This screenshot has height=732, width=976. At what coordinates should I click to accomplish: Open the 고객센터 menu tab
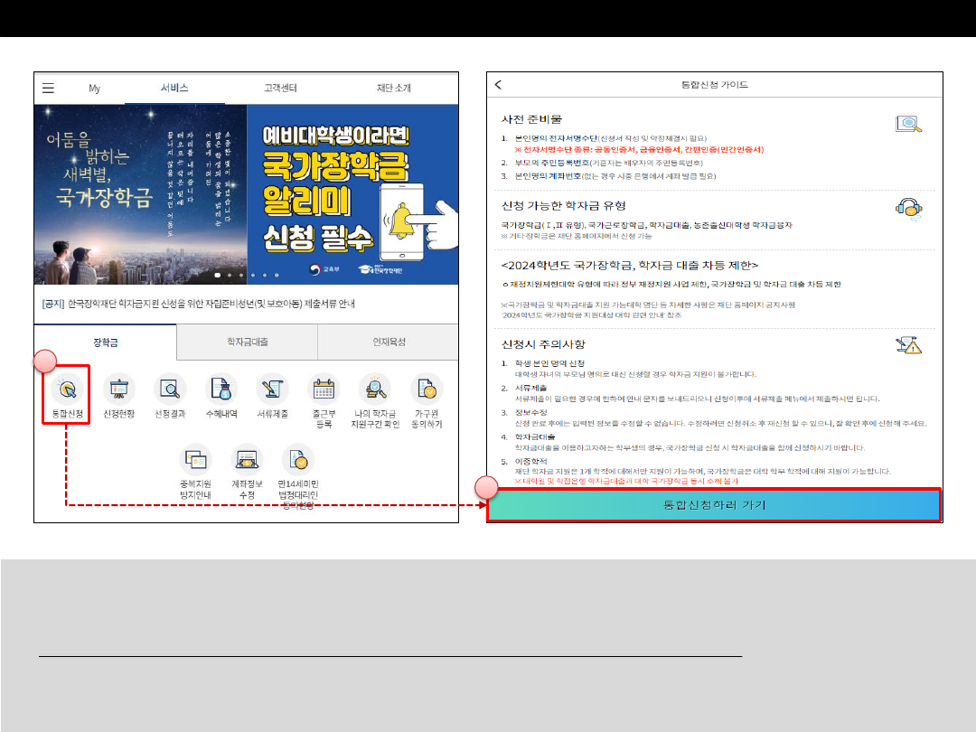280,89
